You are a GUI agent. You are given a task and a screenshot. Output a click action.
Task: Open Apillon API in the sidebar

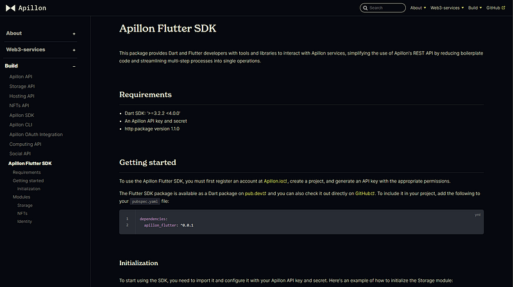pos(21,76)
